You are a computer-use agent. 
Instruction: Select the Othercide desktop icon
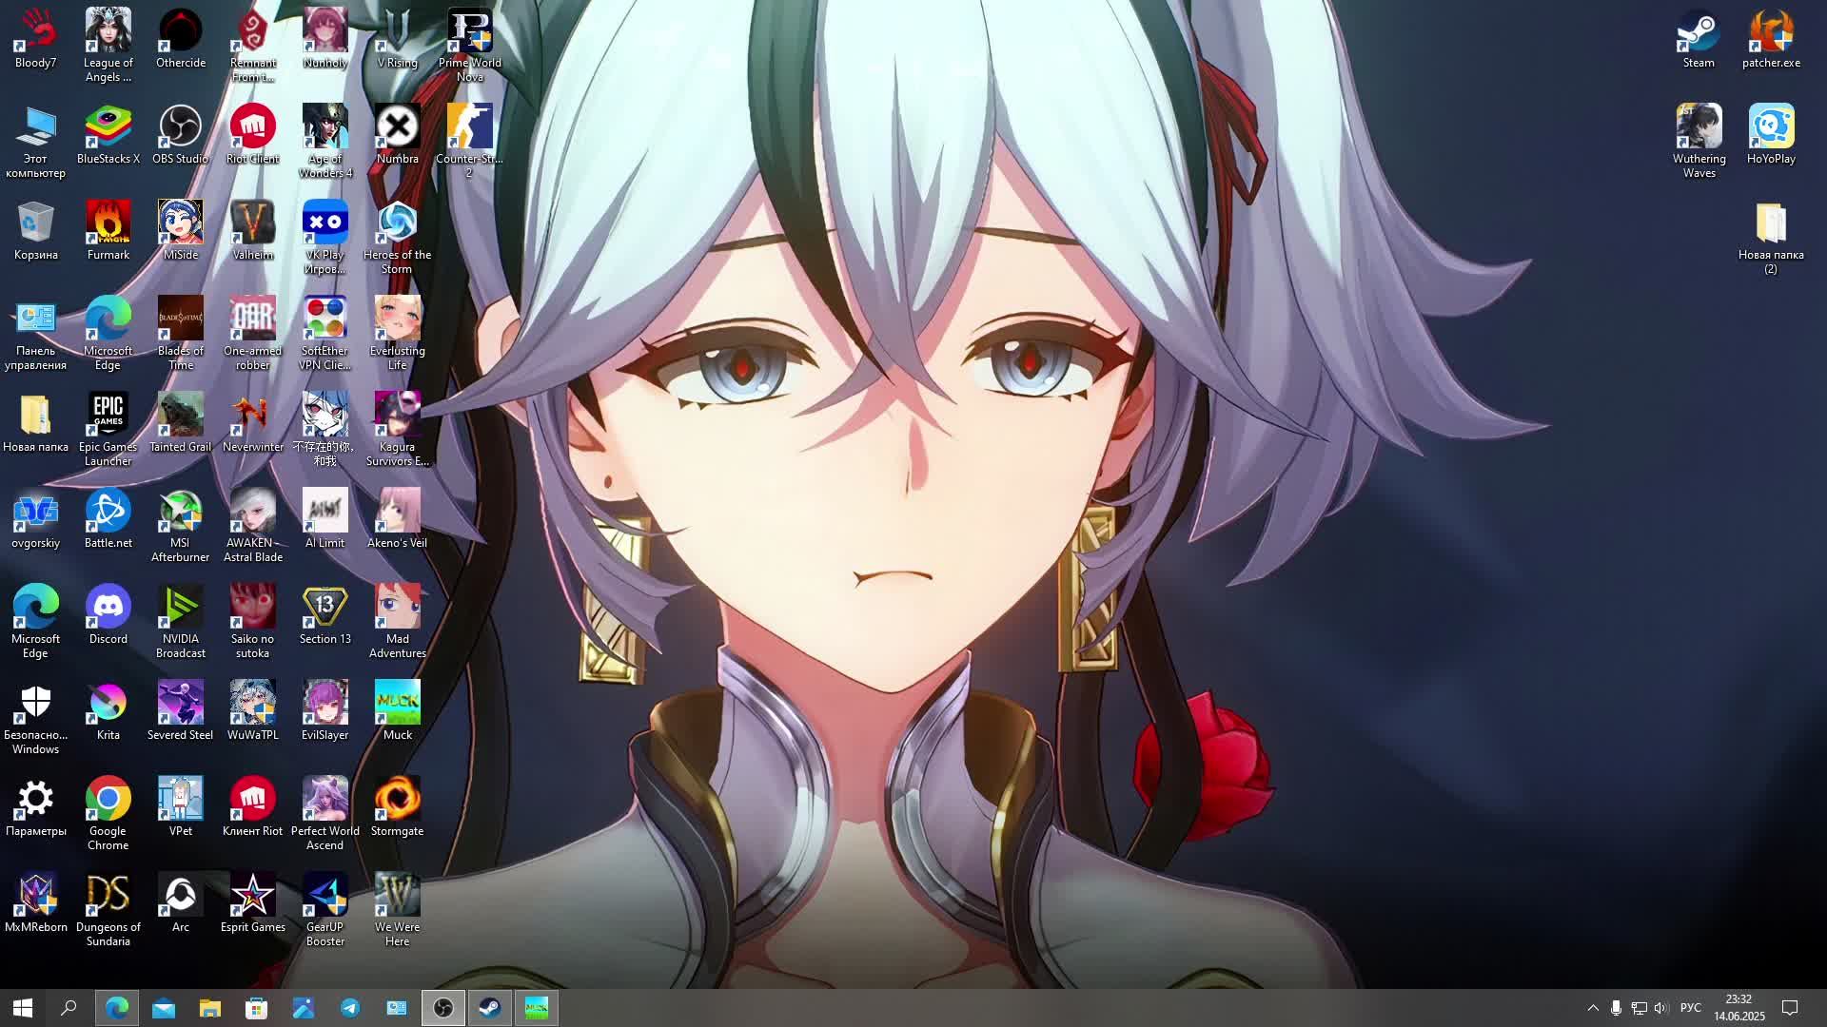[x=181, y=39]
